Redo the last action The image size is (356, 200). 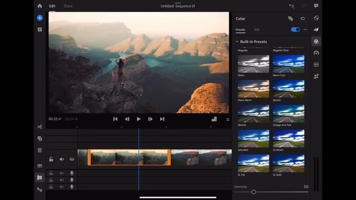click(304, 6)
